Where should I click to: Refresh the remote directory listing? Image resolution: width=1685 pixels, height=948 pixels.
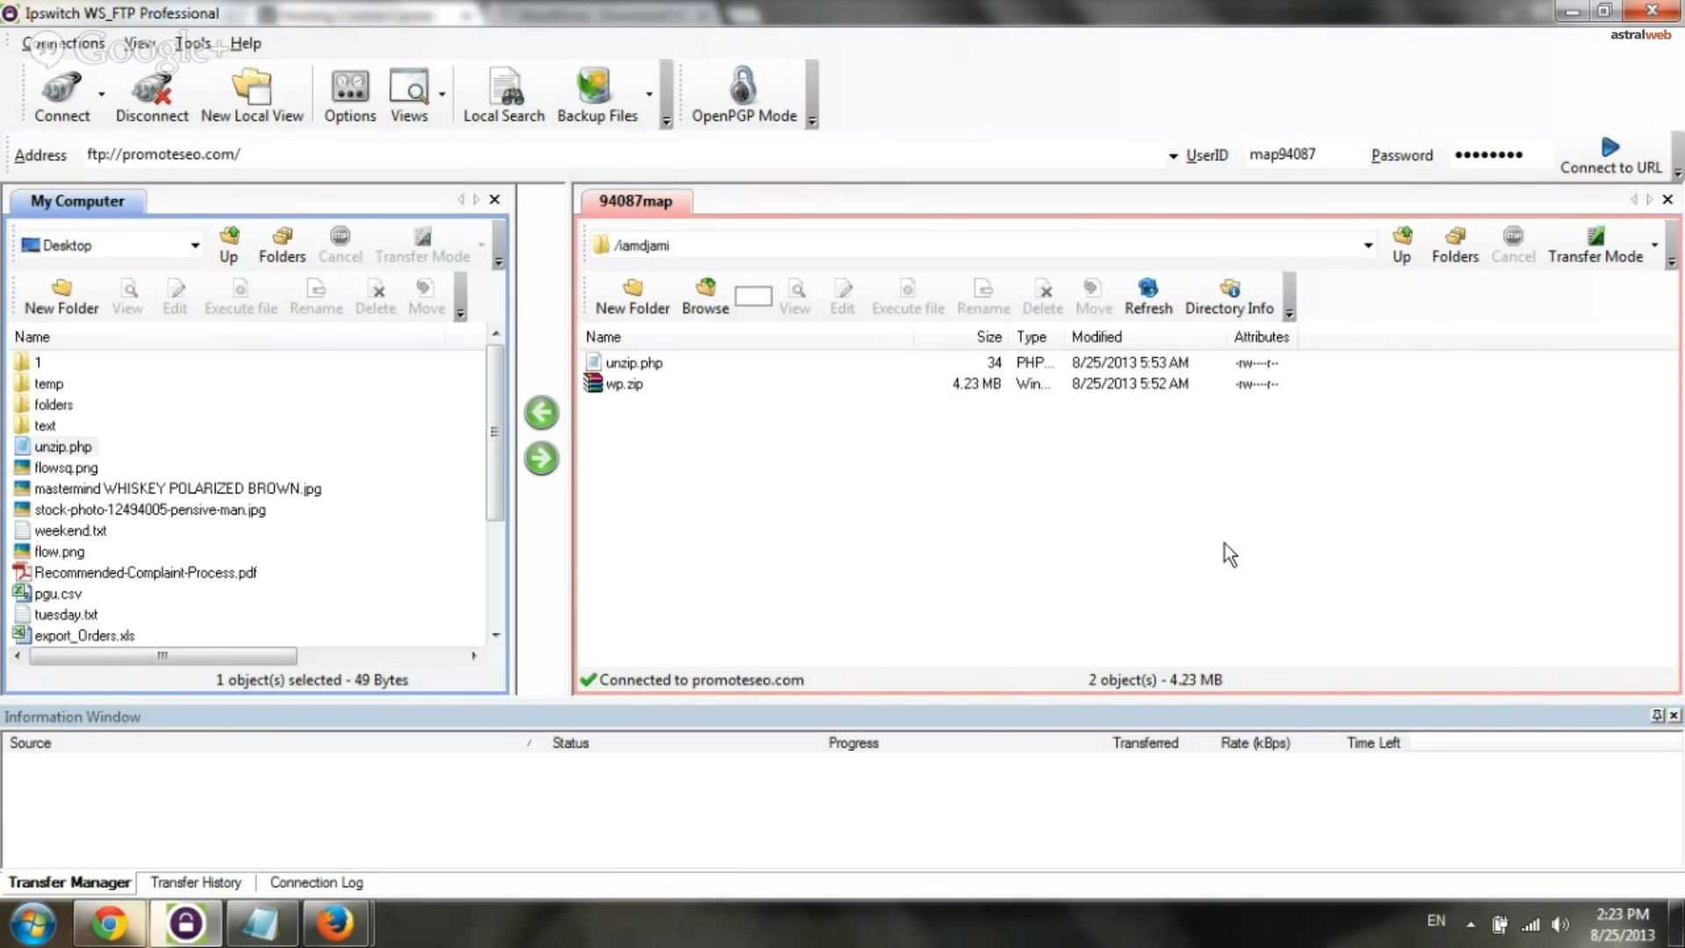pyautogui.click(x=1148, y=297)
